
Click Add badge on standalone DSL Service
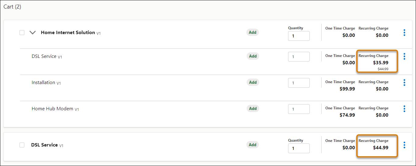(253, 145)
